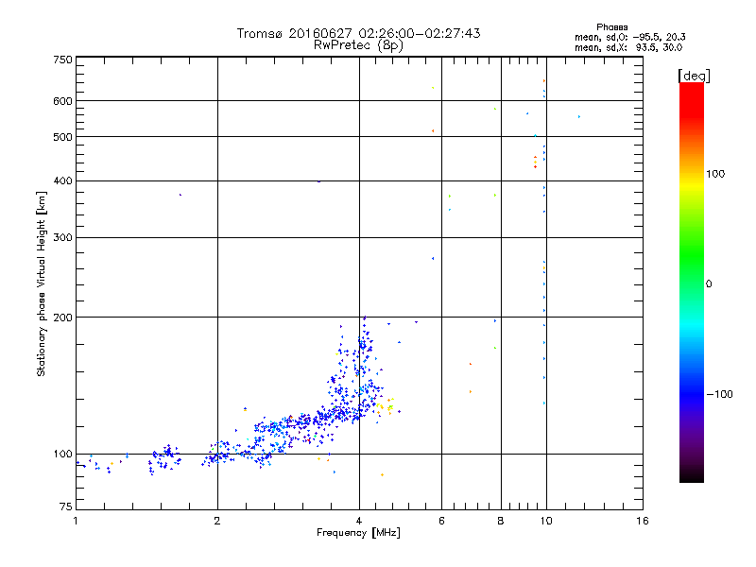Click the colorbar tick label "-100"
756x567 pixels.
[719, 394]
